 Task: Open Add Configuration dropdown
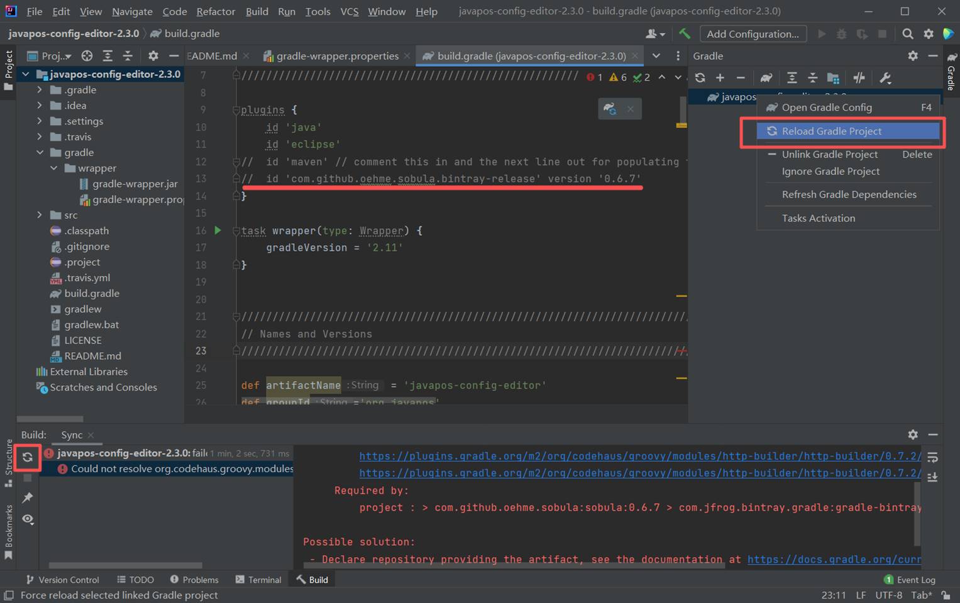(753, 34)
